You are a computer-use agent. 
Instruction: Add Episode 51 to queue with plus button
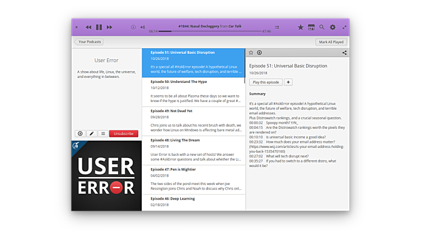(288, 82)
